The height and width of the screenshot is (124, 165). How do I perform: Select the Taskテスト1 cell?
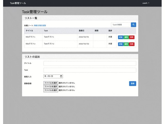pyautogui.click(x=60, y=37)
